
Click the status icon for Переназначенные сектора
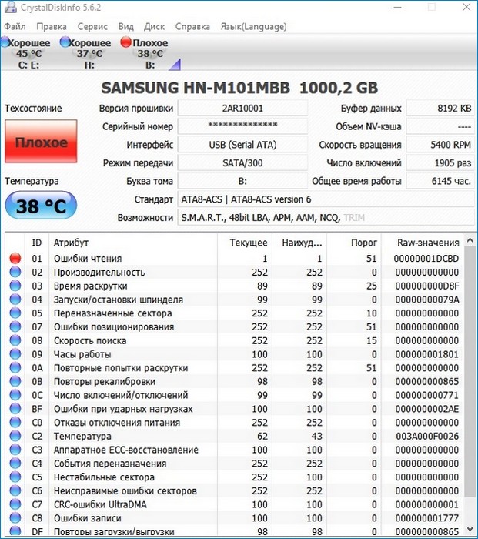click(14, 314)
